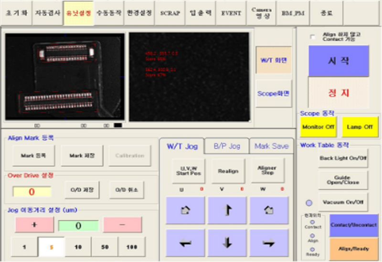Toggle Vacuum On/Off on work table
The height and width of the screenshot is (262, 382).
tap(343, 202)
